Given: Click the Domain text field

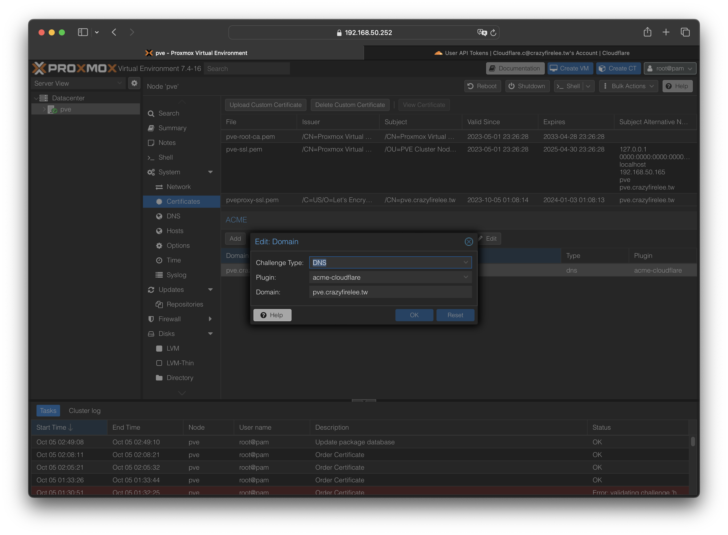Looking at the screenshot, I should (390, 292).
